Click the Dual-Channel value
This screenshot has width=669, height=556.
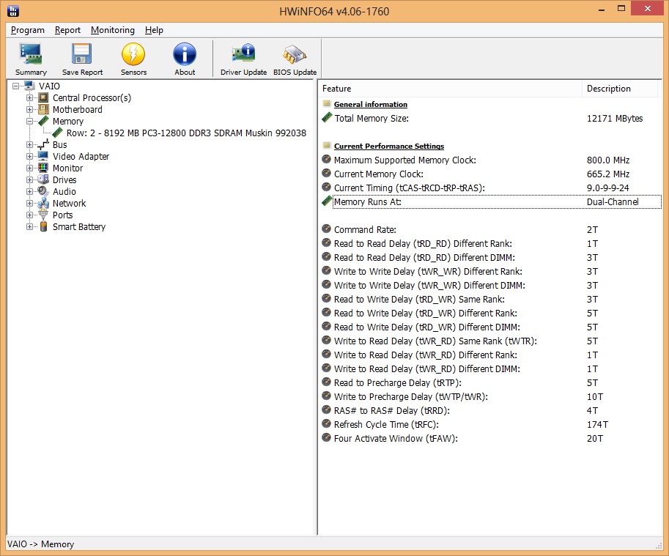(613, 201)
